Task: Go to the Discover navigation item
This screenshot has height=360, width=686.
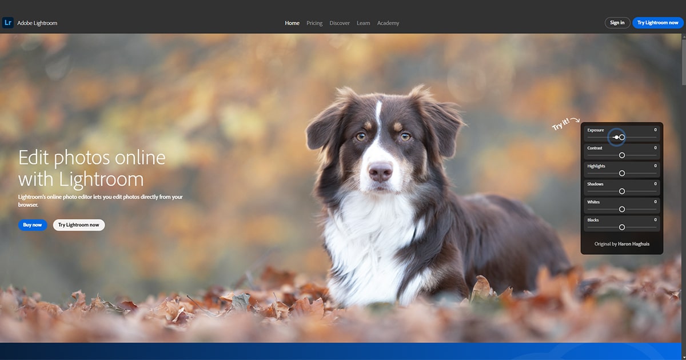Action: pos(340,23)
